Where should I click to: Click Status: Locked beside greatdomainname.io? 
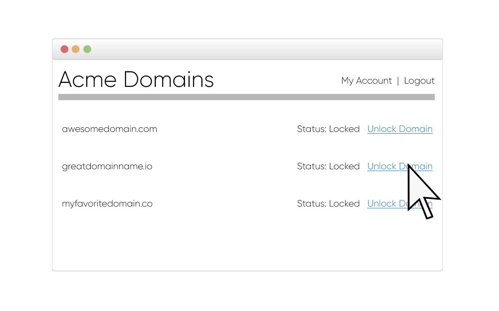click(328, 166)
